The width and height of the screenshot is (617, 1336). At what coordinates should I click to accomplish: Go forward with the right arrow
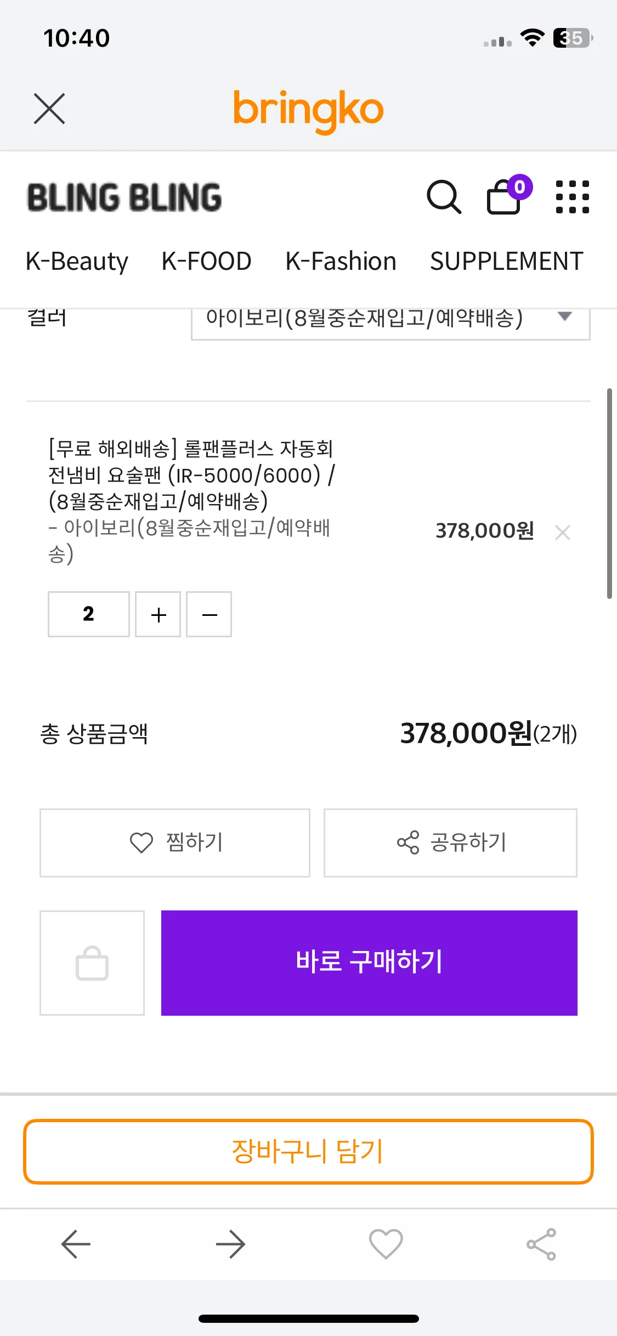(x=230, y=1244)
